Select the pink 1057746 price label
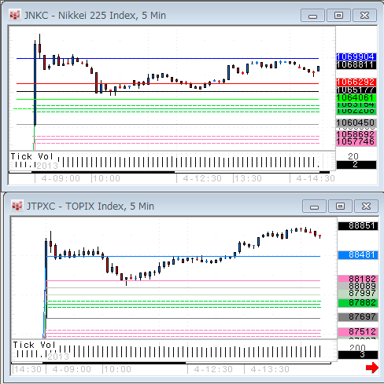This screenshot has height=384, width=384. click(356, 142)
